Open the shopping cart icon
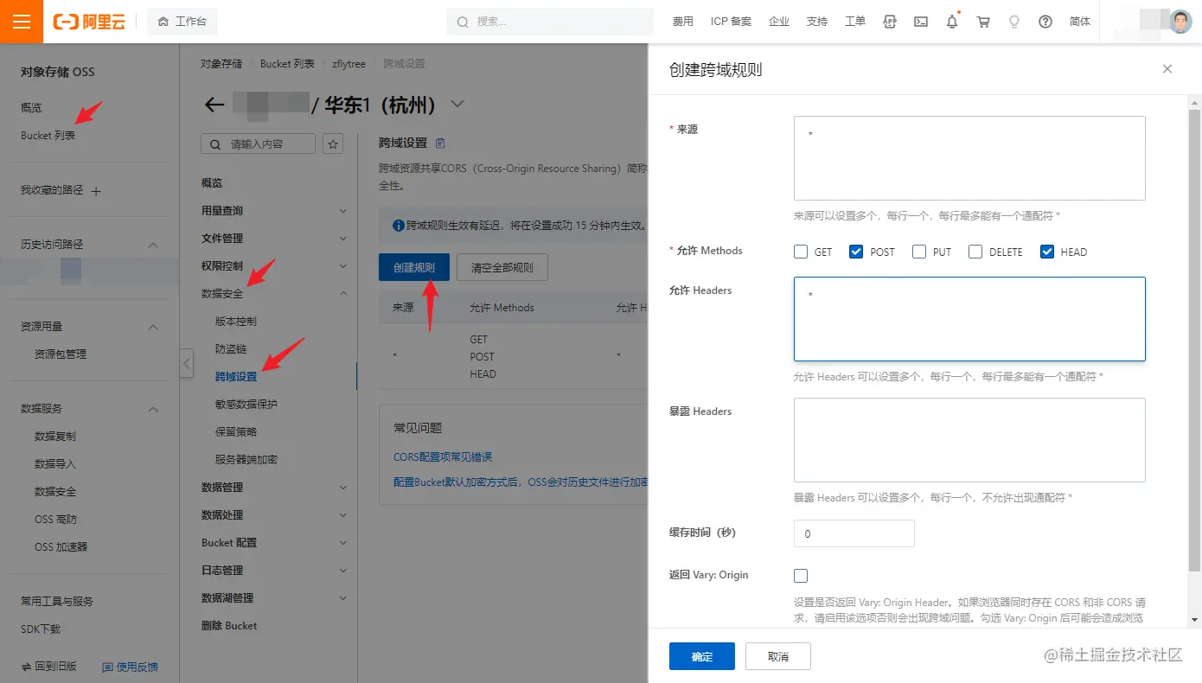This screenshot has height=683, width=1202. 983,22
